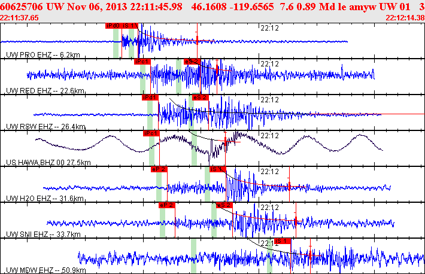
Task: Click the eP 2 flag on SNI trace
Action: coord(167,205)
